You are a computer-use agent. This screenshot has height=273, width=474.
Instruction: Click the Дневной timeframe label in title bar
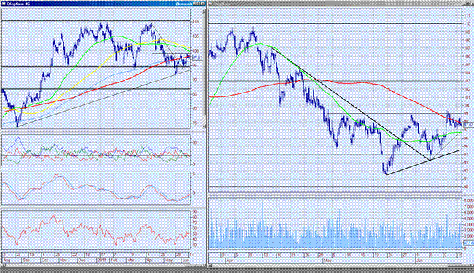[x=184, y=4]
